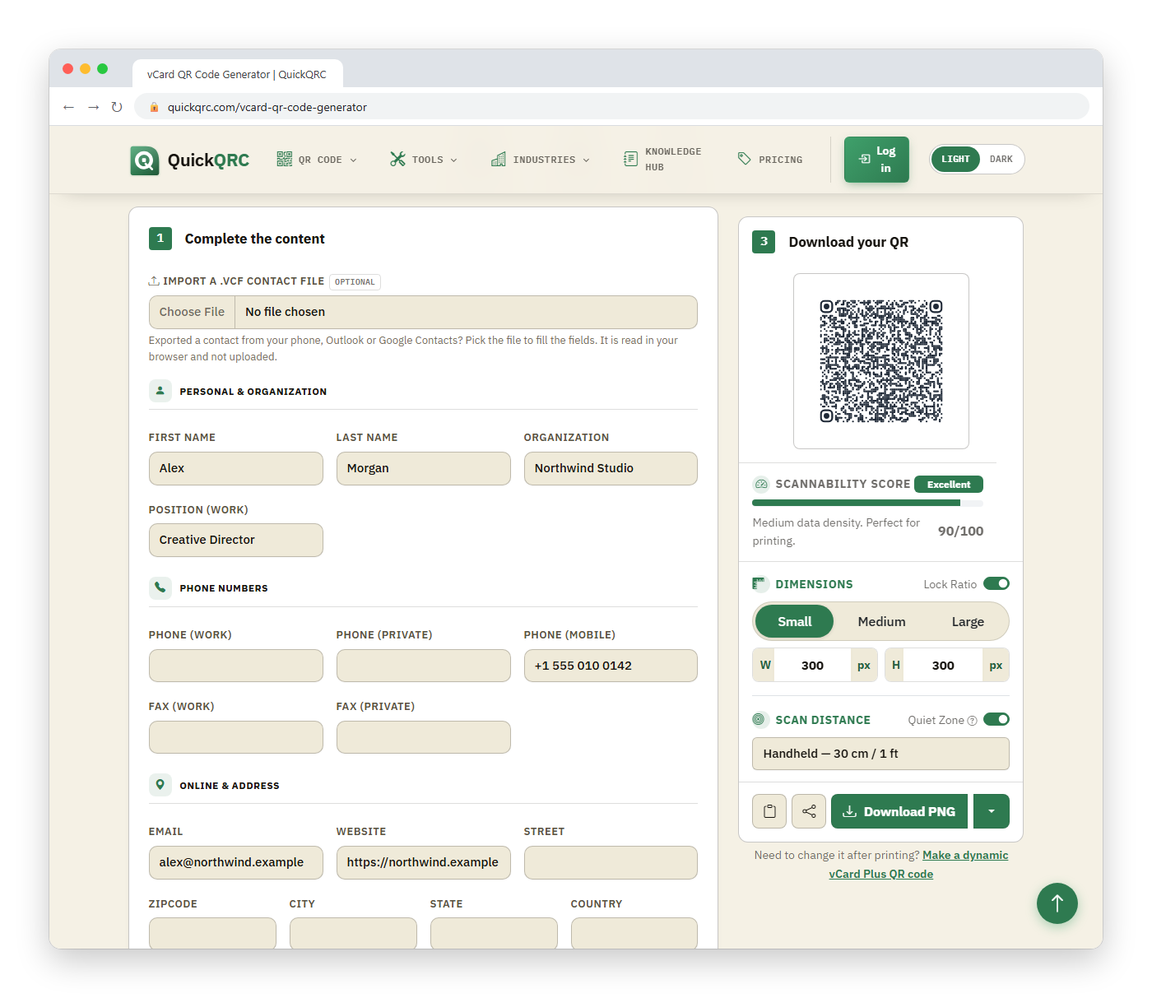Go forward with browser forward arrow

[93, 107]
